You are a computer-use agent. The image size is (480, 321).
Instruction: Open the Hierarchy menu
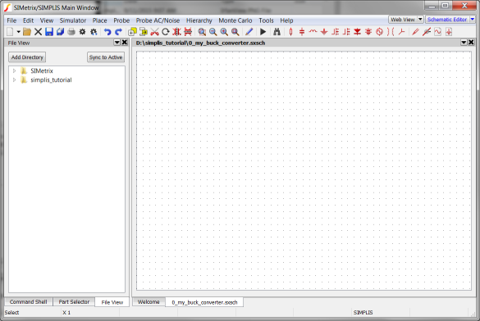(x=199, y=20)
